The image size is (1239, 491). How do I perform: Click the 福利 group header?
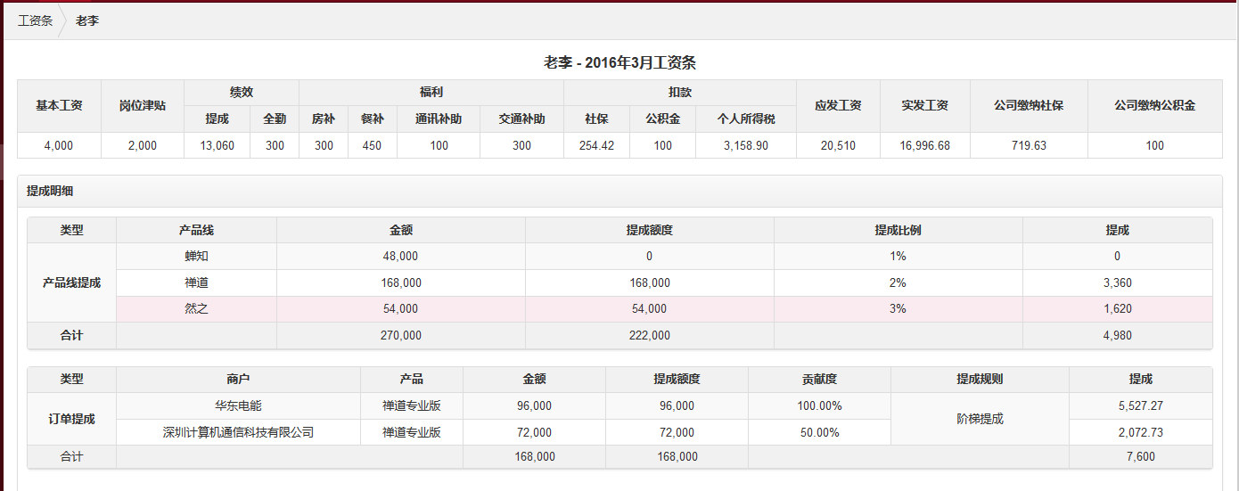(x=431, y=92)
